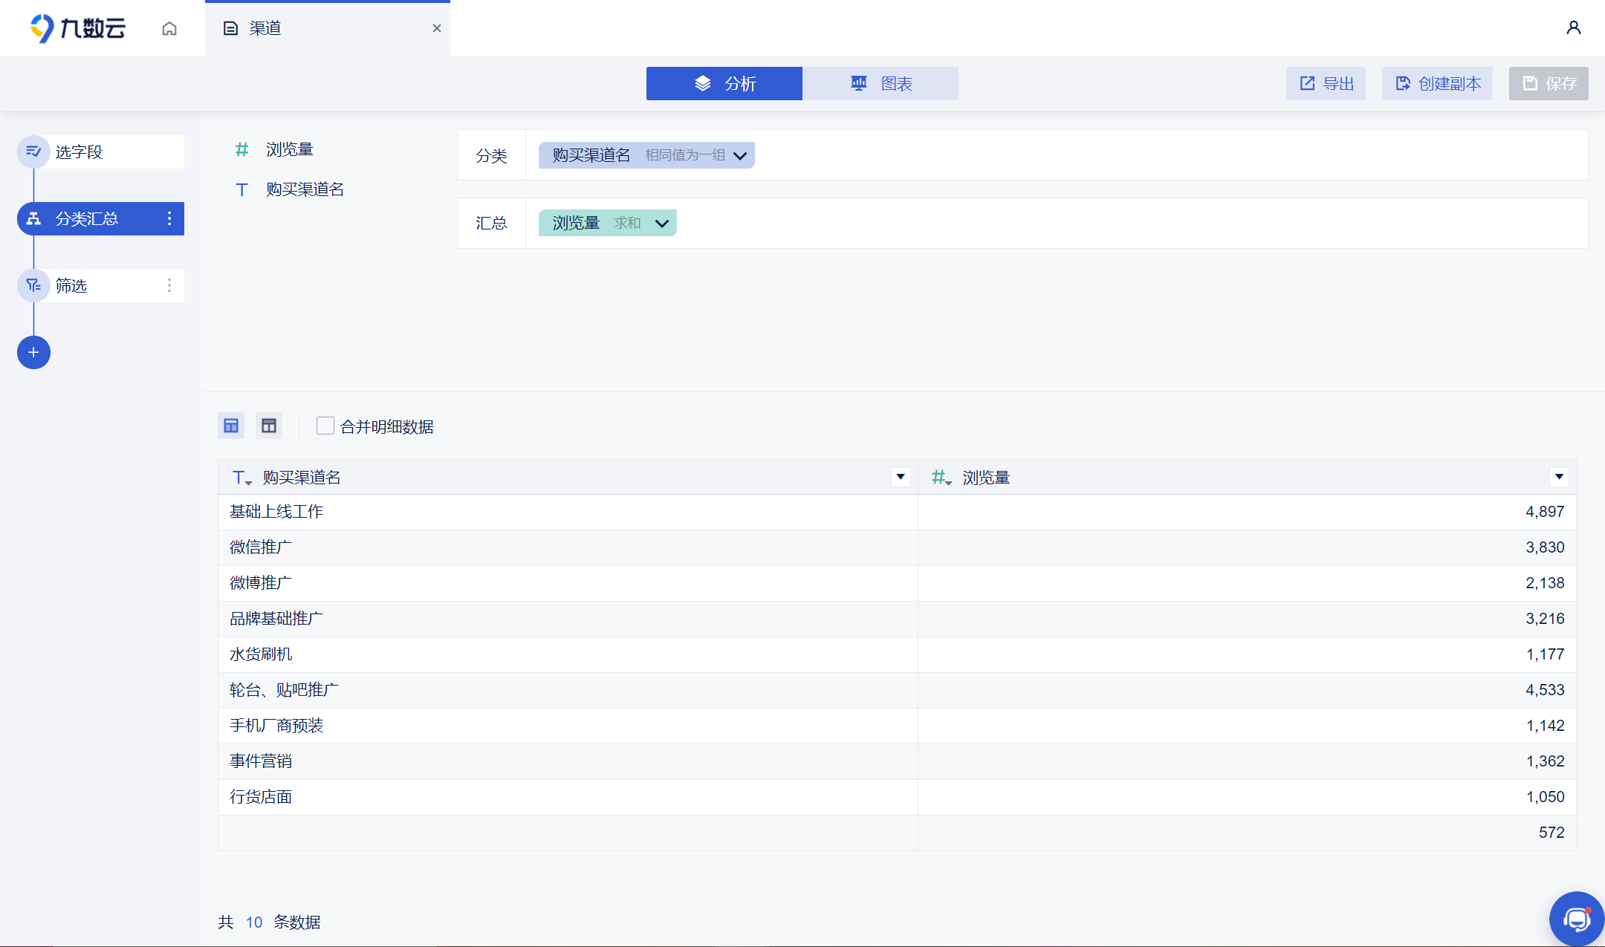Viewport: 1605px width, 947px height.
Task: Open the customer support chat bubble
Action: click(x=1576, y=919)
